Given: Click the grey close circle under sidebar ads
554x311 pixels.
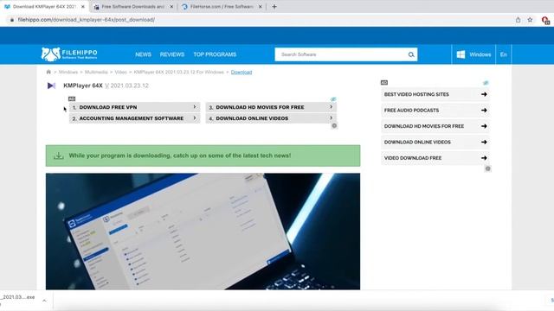Looking at the screenshot, I should [x=488, y=168].
